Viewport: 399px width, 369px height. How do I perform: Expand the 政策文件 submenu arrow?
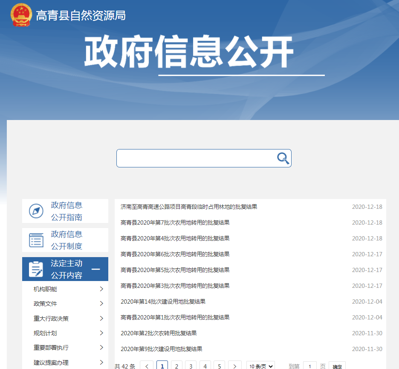click(x=101, y=304)
